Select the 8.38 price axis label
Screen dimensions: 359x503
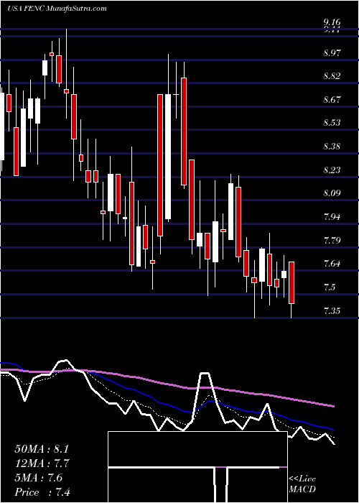point(332,147)
